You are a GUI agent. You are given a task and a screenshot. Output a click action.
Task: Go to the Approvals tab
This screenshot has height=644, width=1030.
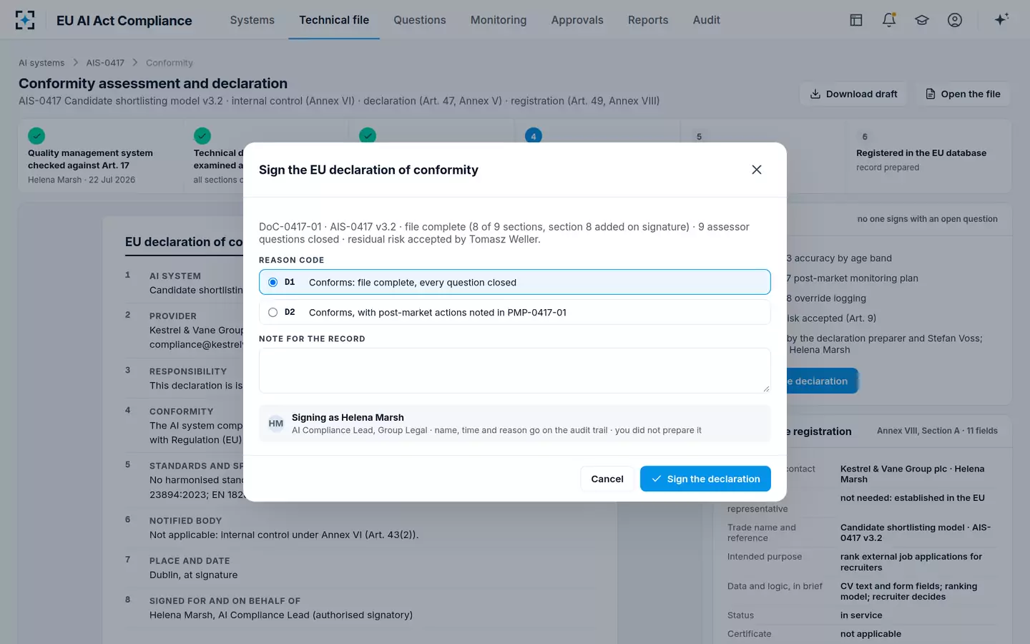(577, 20)
